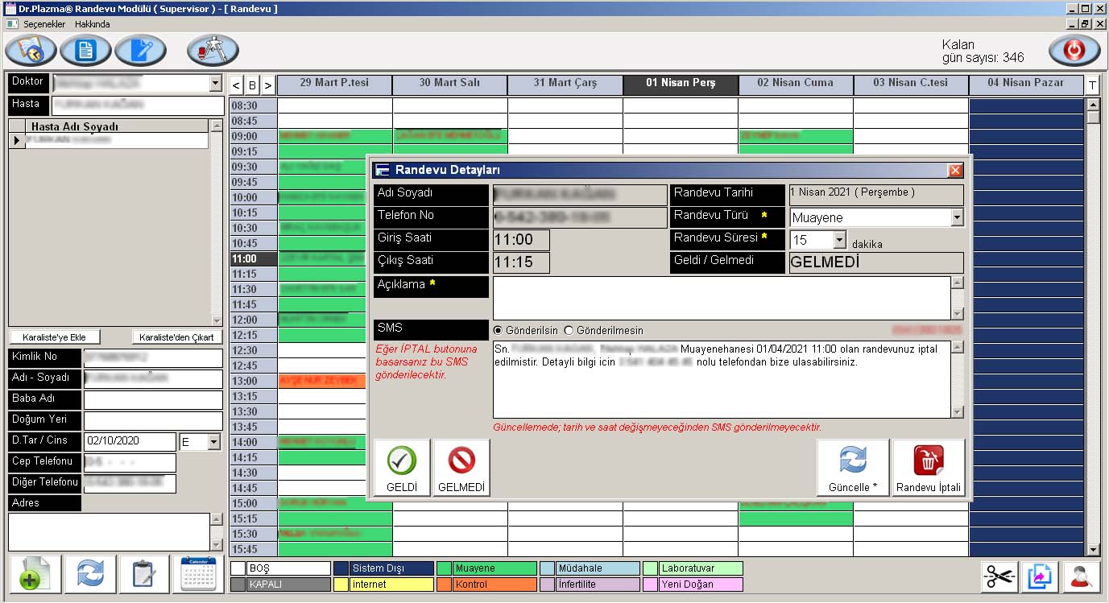Click the red power exit button

(1074, 51)
